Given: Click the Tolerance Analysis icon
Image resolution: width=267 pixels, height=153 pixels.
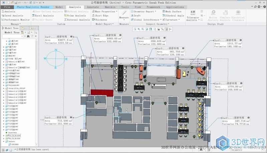Looking at the screenshot, I should tap(193, 13).
